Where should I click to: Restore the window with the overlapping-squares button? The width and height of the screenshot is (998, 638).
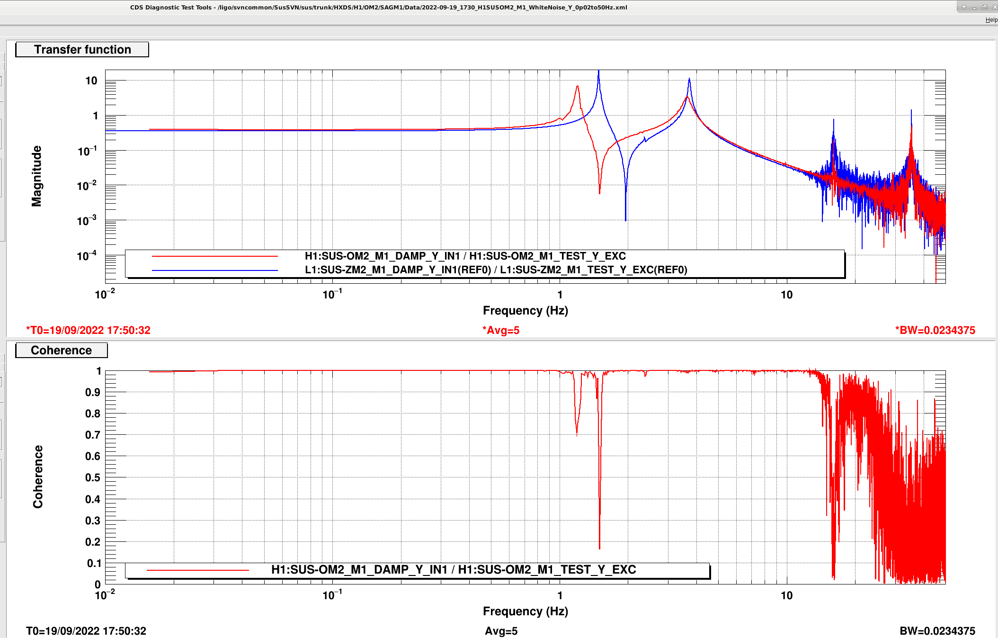point(985,7)
